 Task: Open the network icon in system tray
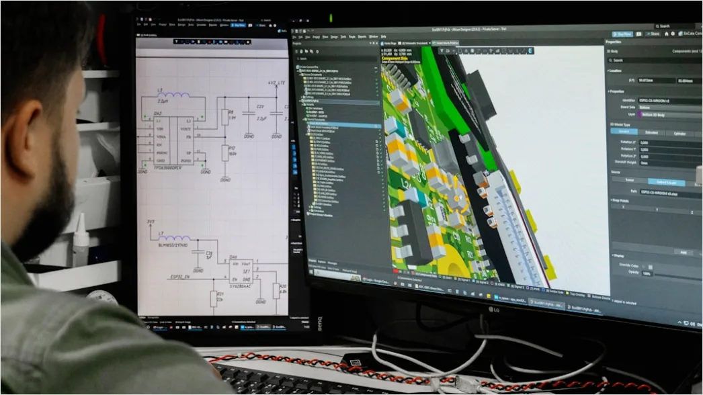coord(686,323)
